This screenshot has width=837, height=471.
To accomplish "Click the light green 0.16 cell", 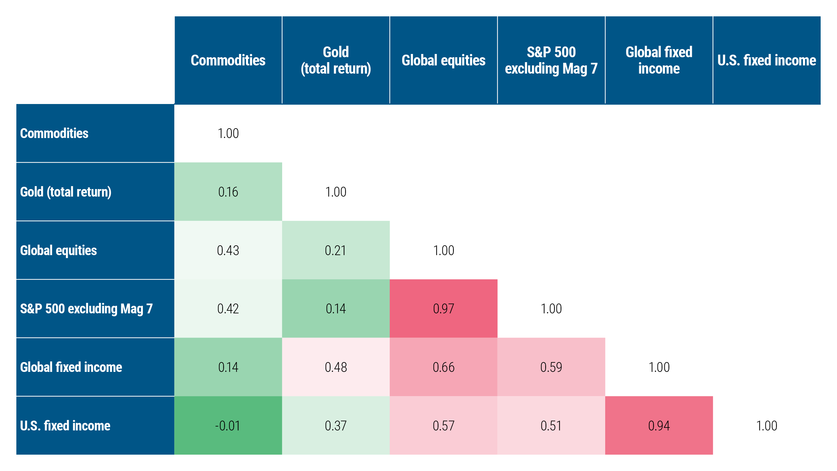I will click(228, 192).
